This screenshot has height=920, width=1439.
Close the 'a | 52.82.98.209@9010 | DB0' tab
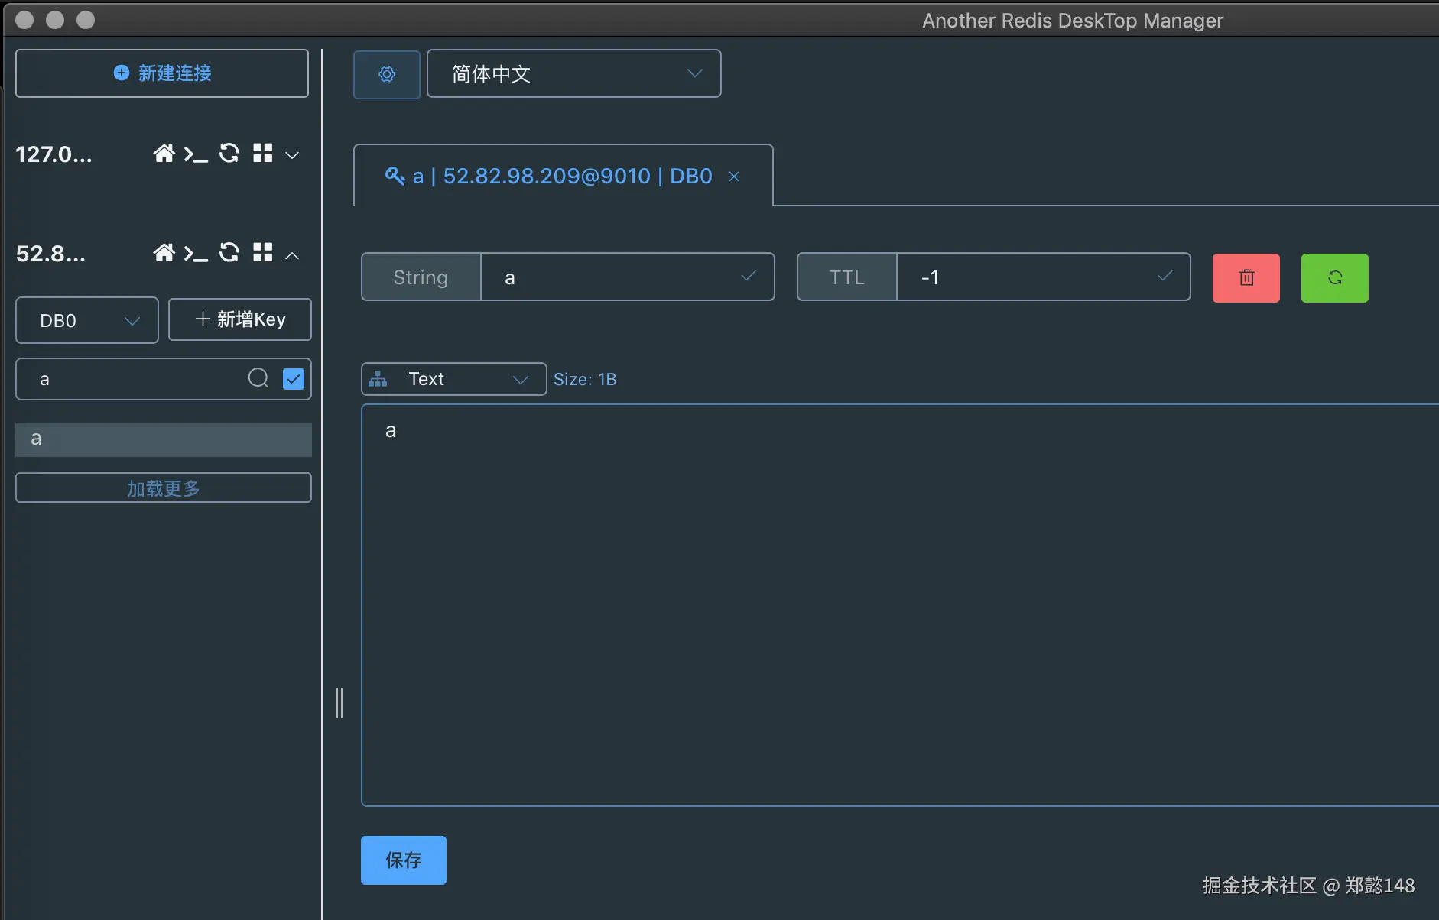click(734, 177)
